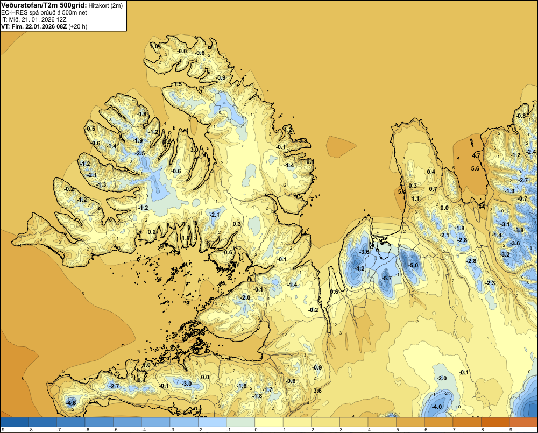Click the '-3.8' temperature value
Viewport: 538px width, 433px height.
pyautogui.click(x=520, y=230)
